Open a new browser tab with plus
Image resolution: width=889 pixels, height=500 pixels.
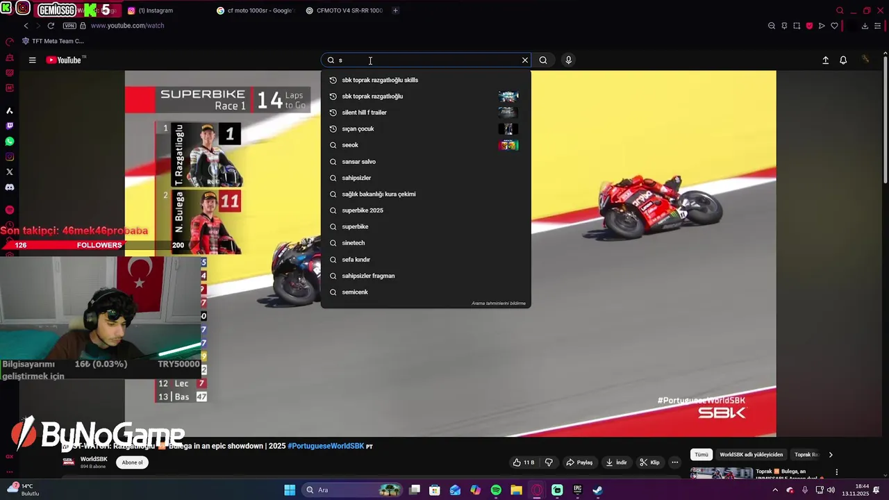coord(395,10)
